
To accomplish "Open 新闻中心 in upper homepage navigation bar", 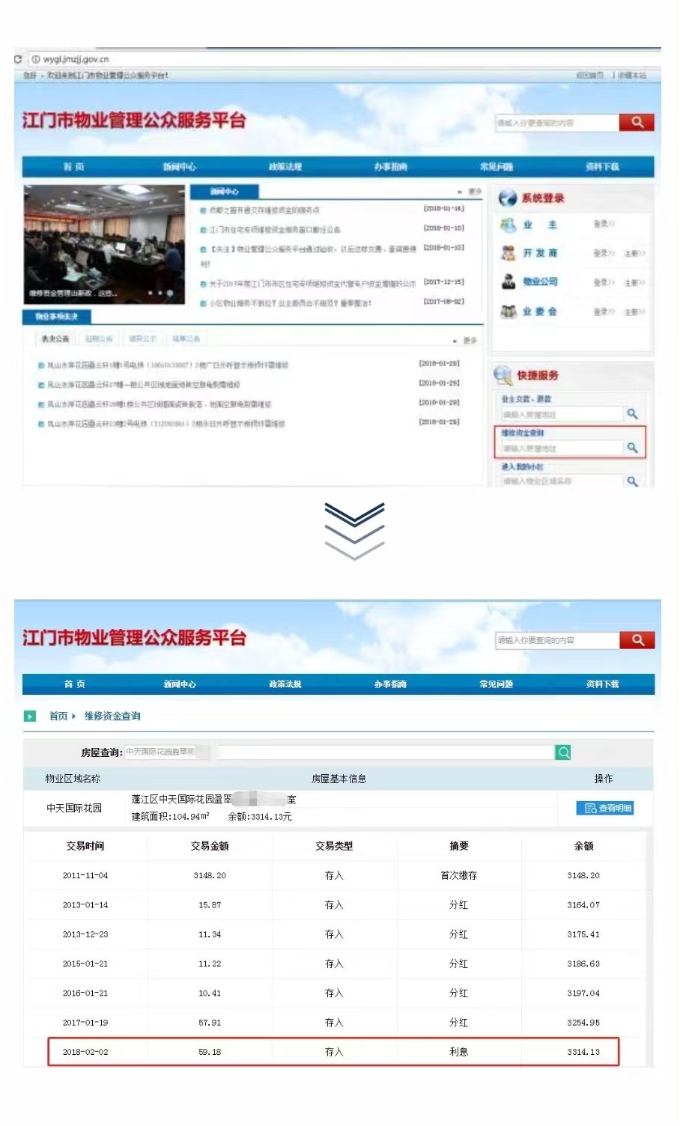I will click(180, 166).
